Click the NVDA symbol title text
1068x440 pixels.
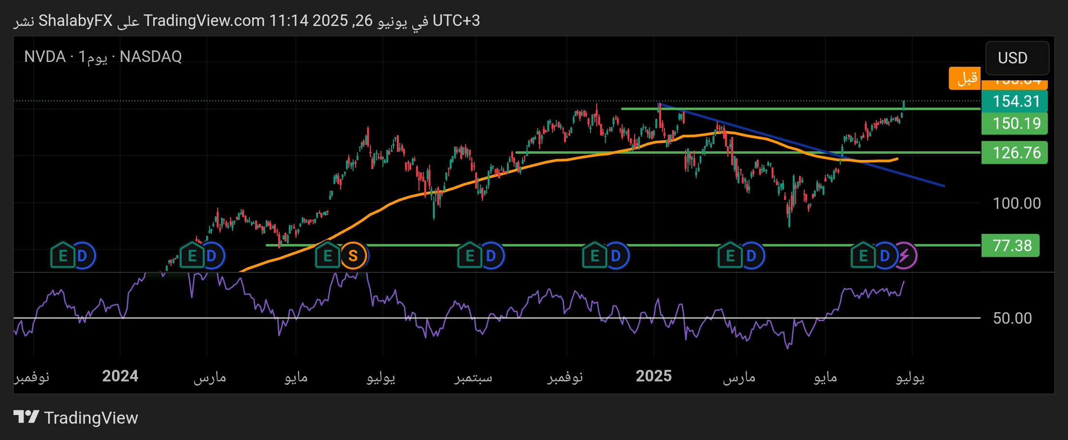pos(45,57)
